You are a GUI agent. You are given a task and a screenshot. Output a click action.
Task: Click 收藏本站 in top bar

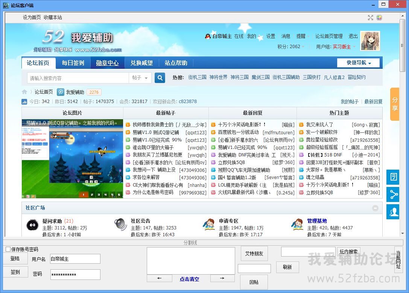53,17
